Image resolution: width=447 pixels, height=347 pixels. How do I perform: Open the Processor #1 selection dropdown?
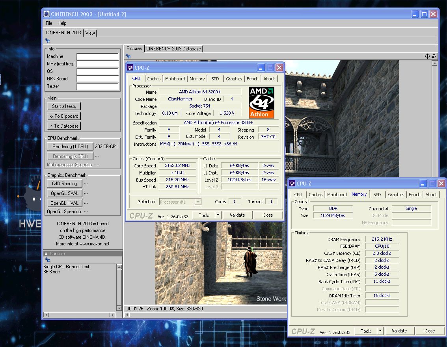point(197,202)
